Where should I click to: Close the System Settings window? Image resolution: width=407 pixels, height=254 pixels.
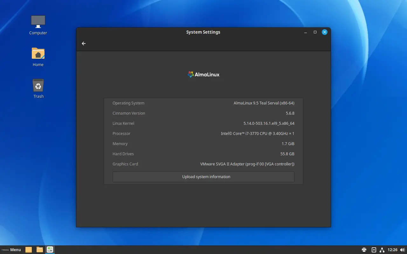(325, 32)
